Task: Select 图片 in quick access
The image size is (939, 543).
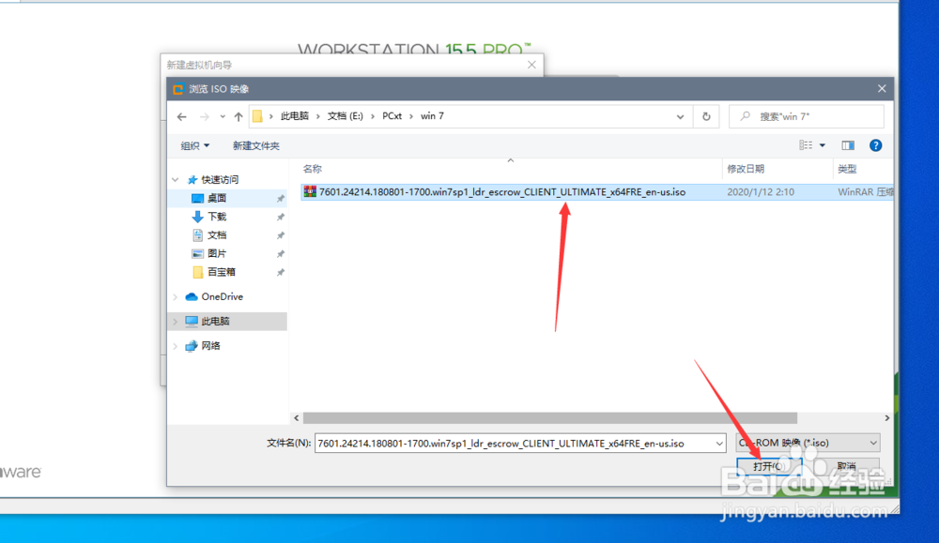Action: point(217,253)
